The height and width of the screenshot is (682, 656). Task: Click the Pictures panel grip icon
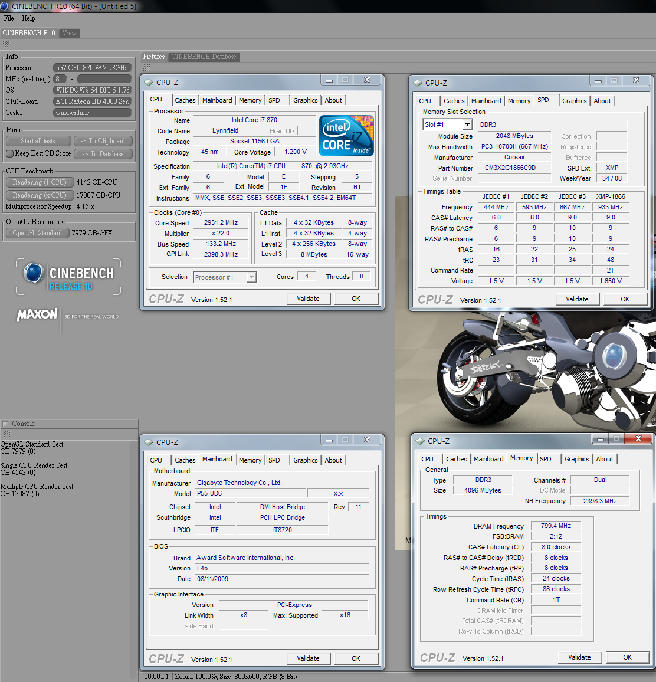click(146, 67)
